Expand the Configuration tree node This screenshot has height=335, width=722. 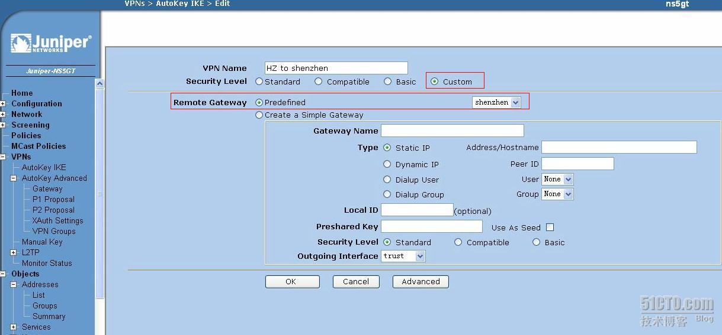point(3,104)
